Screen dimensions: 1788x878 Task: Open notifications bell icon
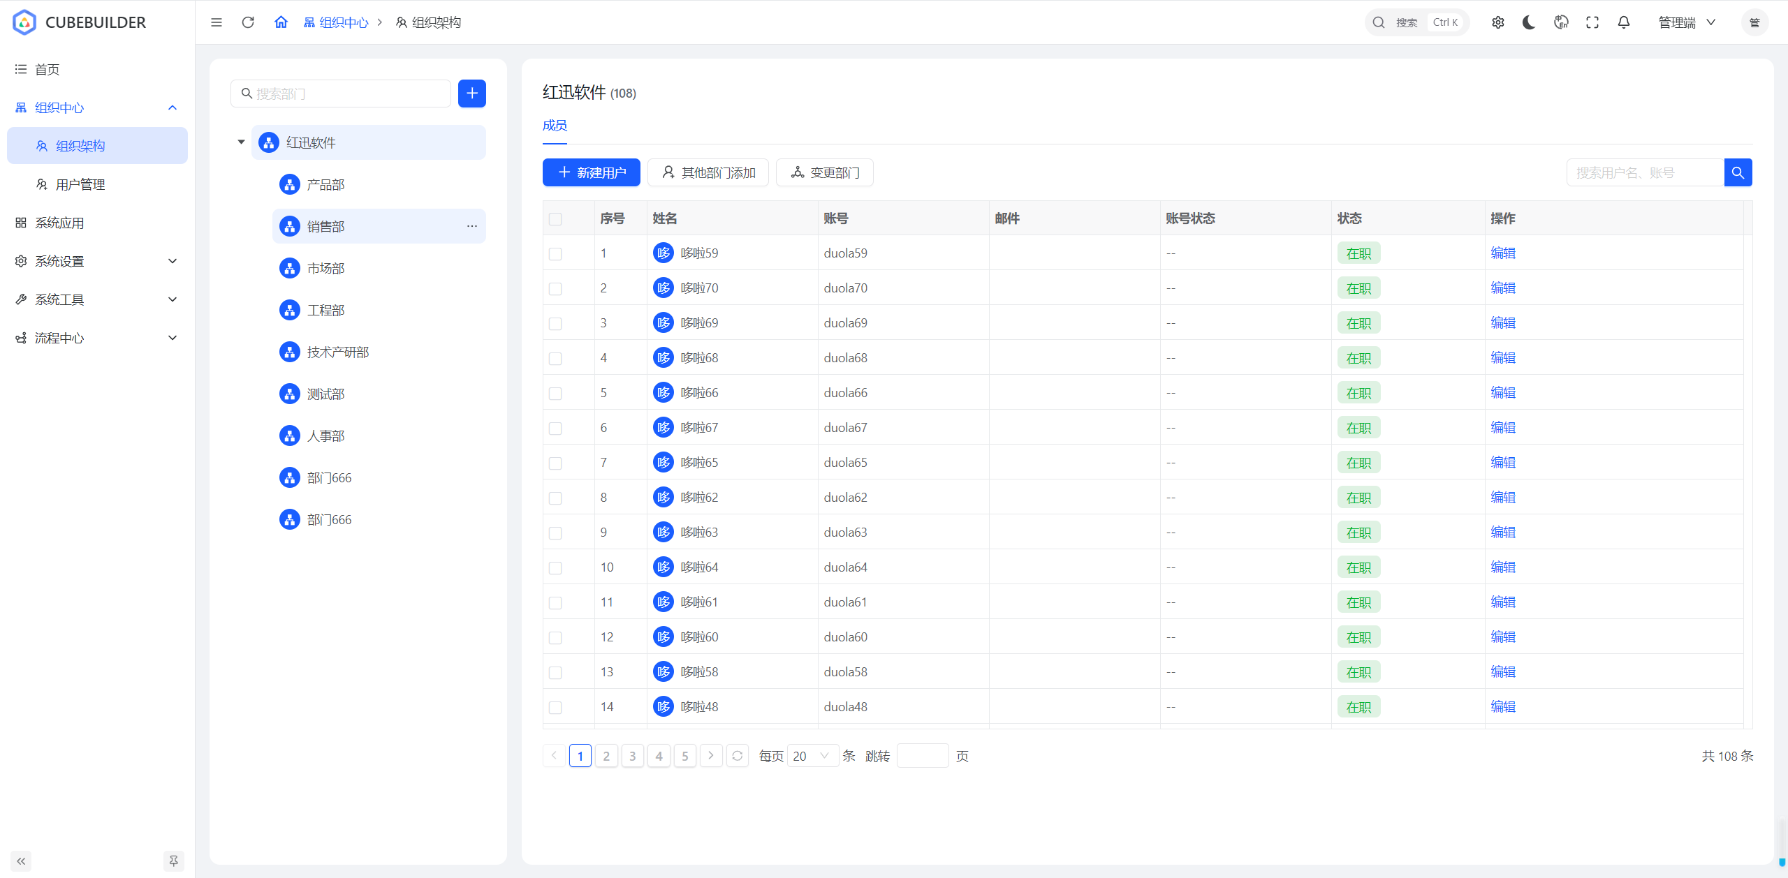coord(1624,22)
